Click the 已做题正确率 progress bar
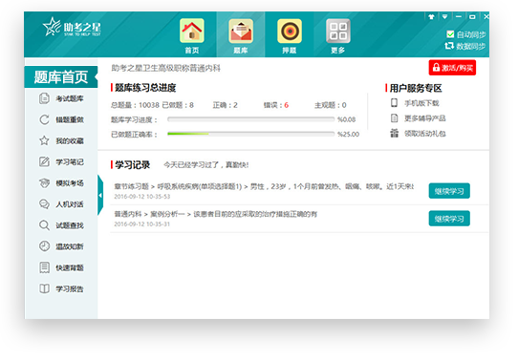 pyautogui.click(x=251, y=134)
